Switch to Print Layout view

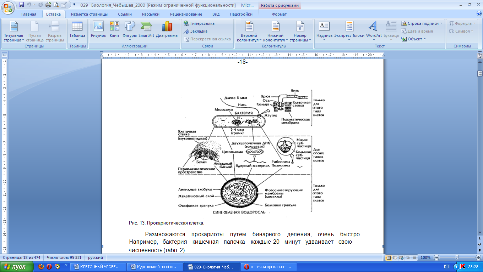389,257
